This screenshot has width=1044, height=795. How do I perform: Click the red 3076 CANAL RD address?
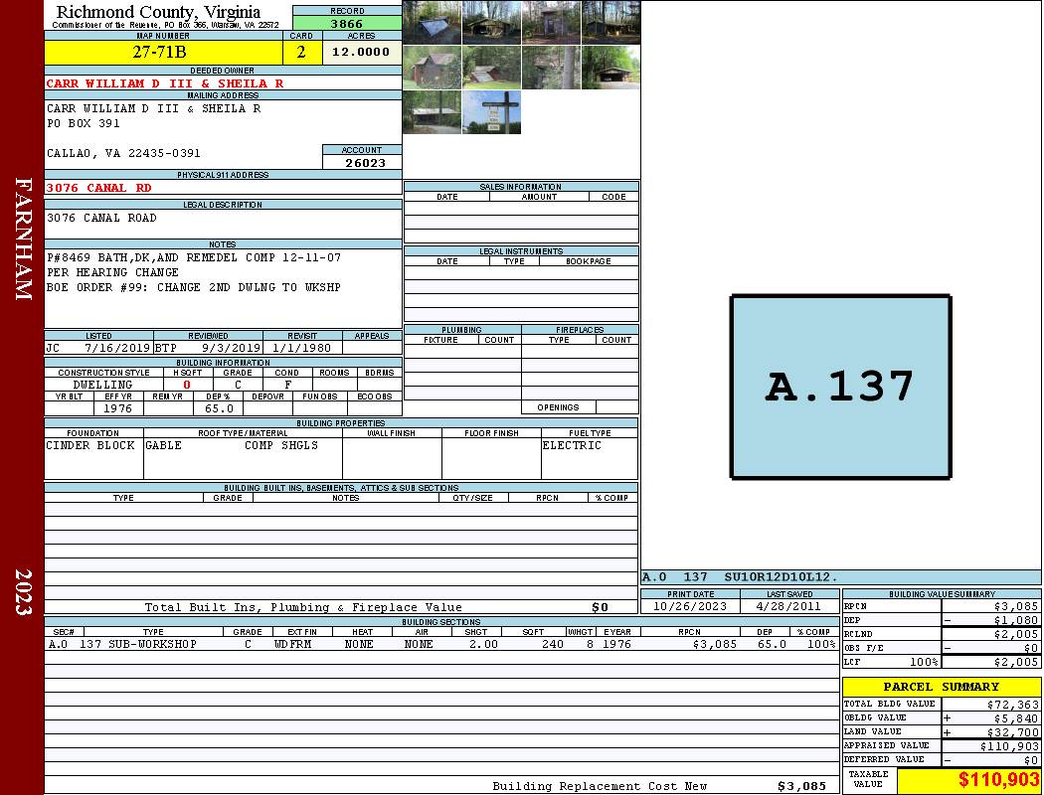pos(98,188)
